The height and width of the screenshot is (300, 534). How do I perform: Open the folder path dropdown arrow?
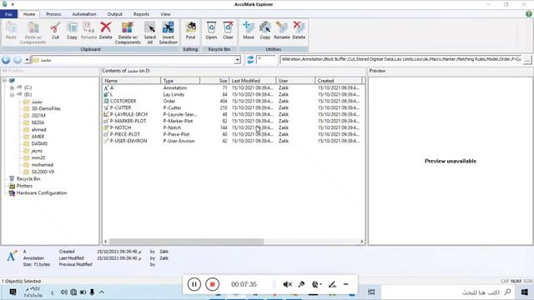pos(237,60)
